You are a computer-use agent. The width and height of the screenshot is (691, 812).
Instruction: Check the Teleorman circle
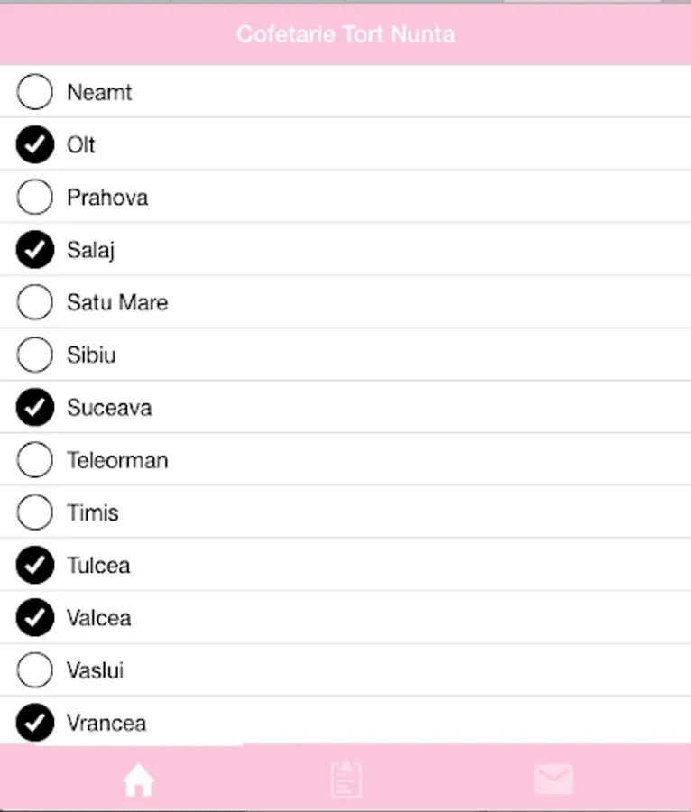tap(35, 460)
